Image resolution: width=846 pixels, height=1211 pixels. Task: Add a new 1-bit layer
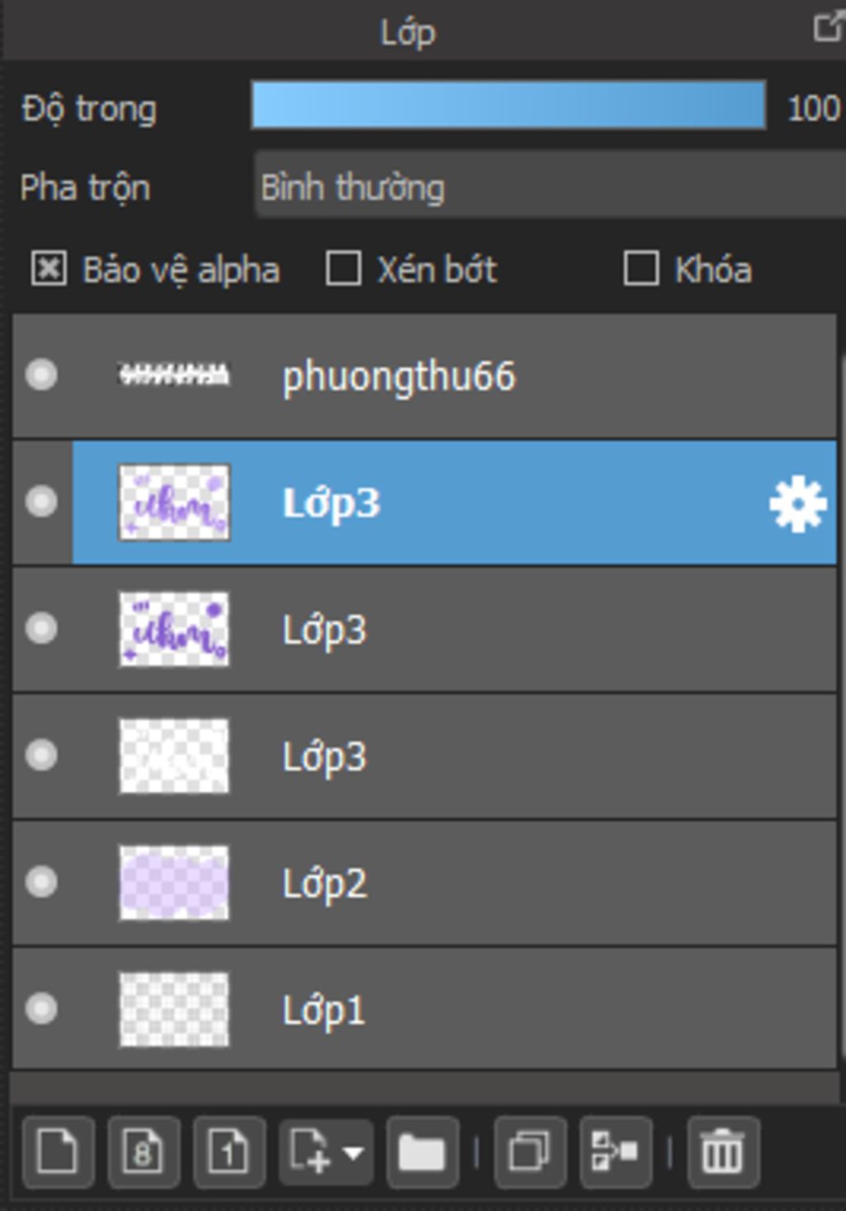point(230,1151)
